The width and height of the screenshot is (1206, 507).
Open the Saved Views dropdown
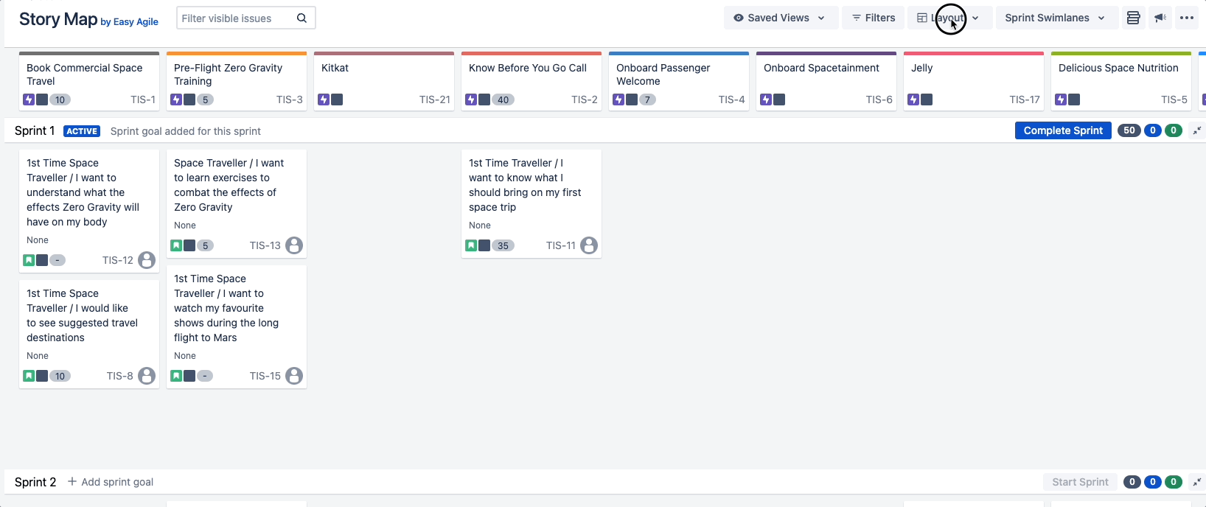coord(781,18)
